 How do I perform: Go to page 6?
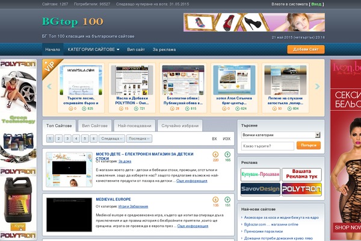[93, 139]
